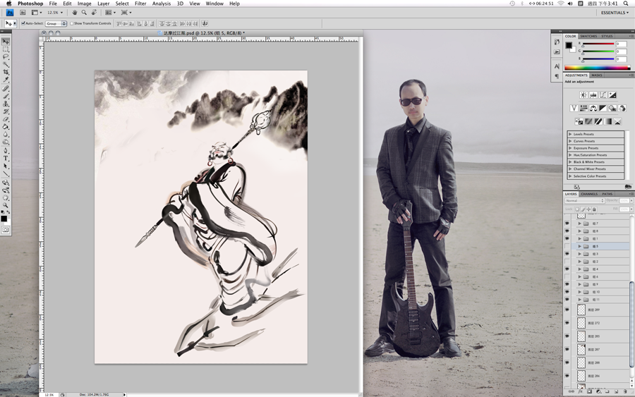Screen dimensions: 635x397
Task: Select the Eyedropper tool
Action: [5, 80]
